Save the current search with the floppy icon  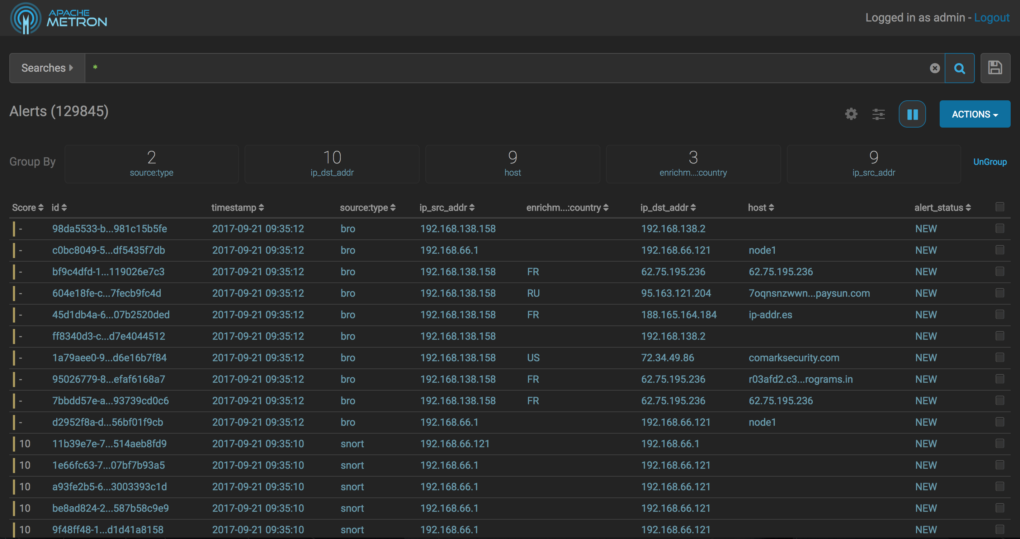pyautogui.click(x=995, y=68)
